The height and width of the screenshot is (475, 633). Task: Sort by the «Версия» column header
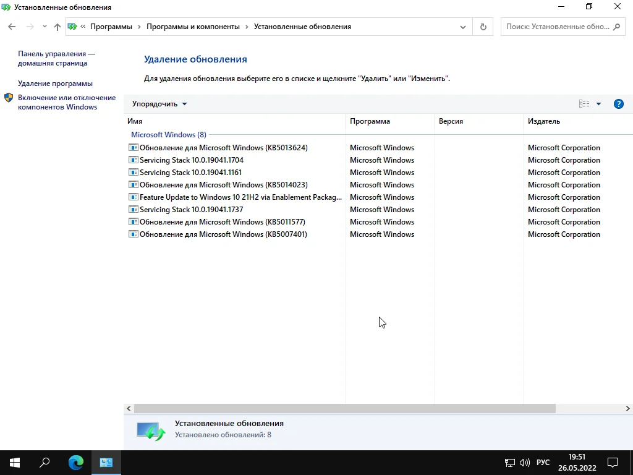479,121
